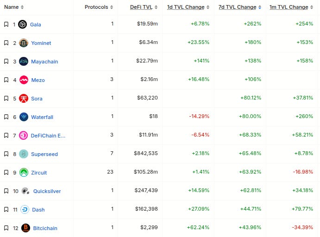Image resolution: width=320 pixels, height=237 pixels.
Task: Select Superseed's protocol count 7
Action: tap(112, 153)
